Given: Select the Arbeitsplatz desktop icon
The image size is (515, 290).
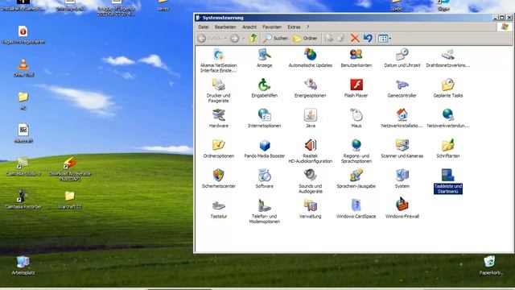Looking at the screenshot, I should 23,265.
